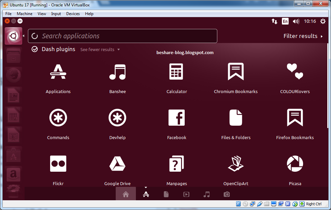
Task: Expand the Filter results panel
Action: coord(303,36)
